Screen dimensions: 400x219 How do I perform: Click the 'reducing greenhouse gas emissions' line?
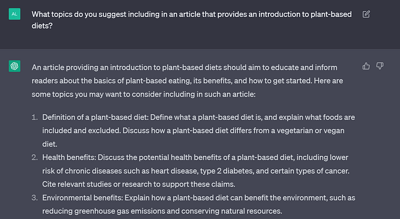pos(162,211)
